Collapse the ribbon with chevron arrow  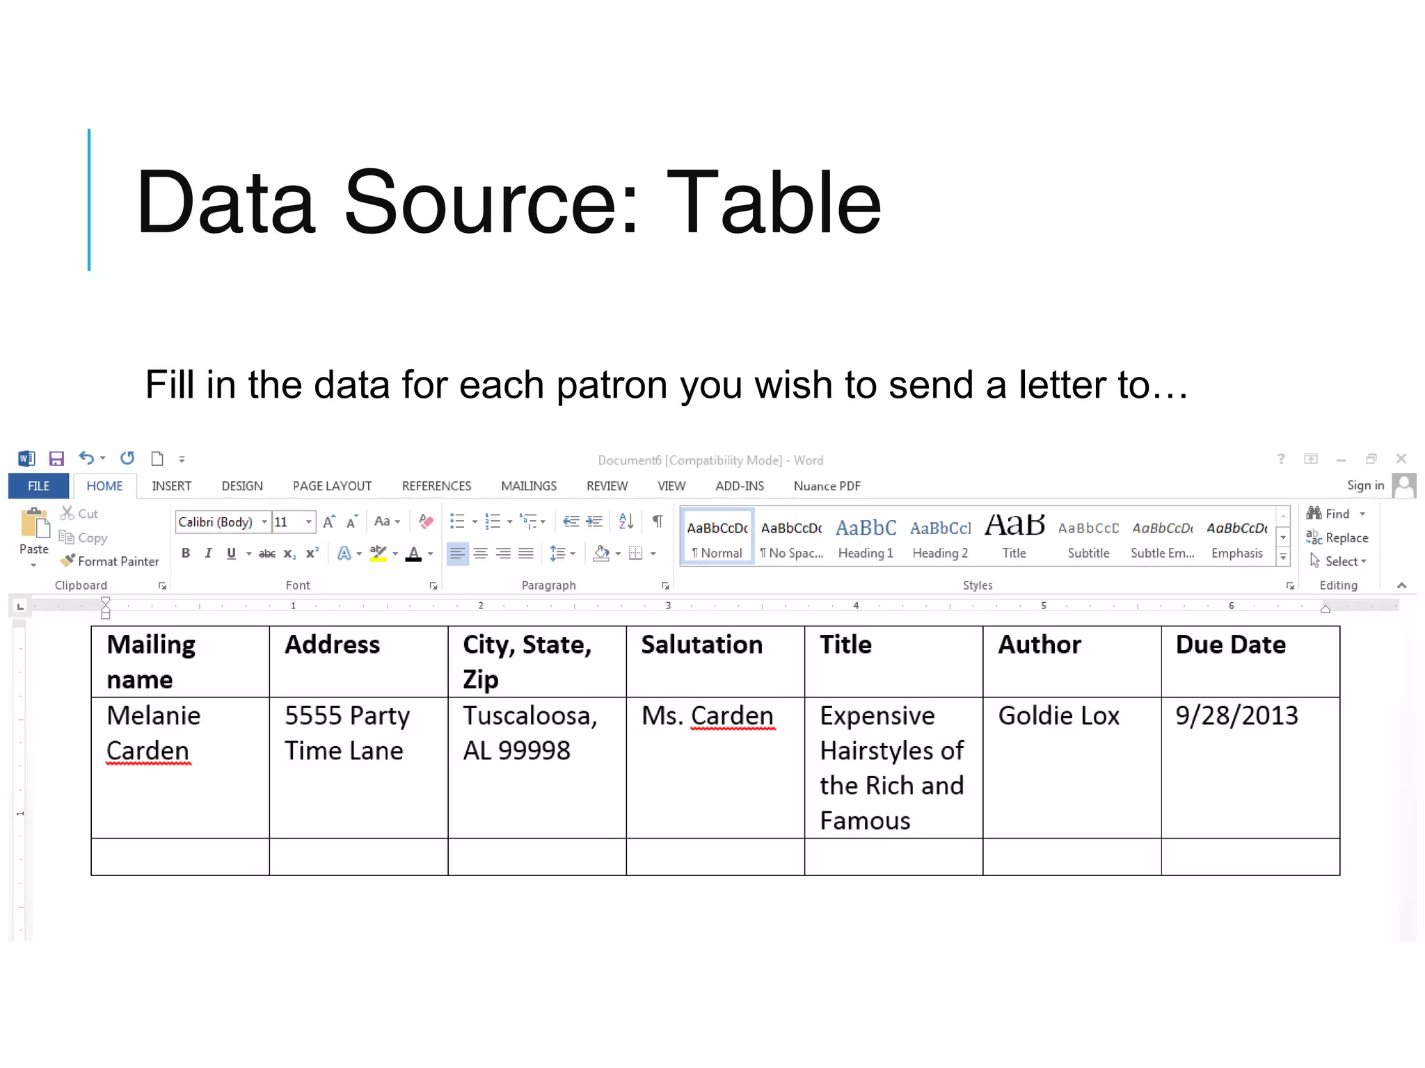pos(1402,585)
